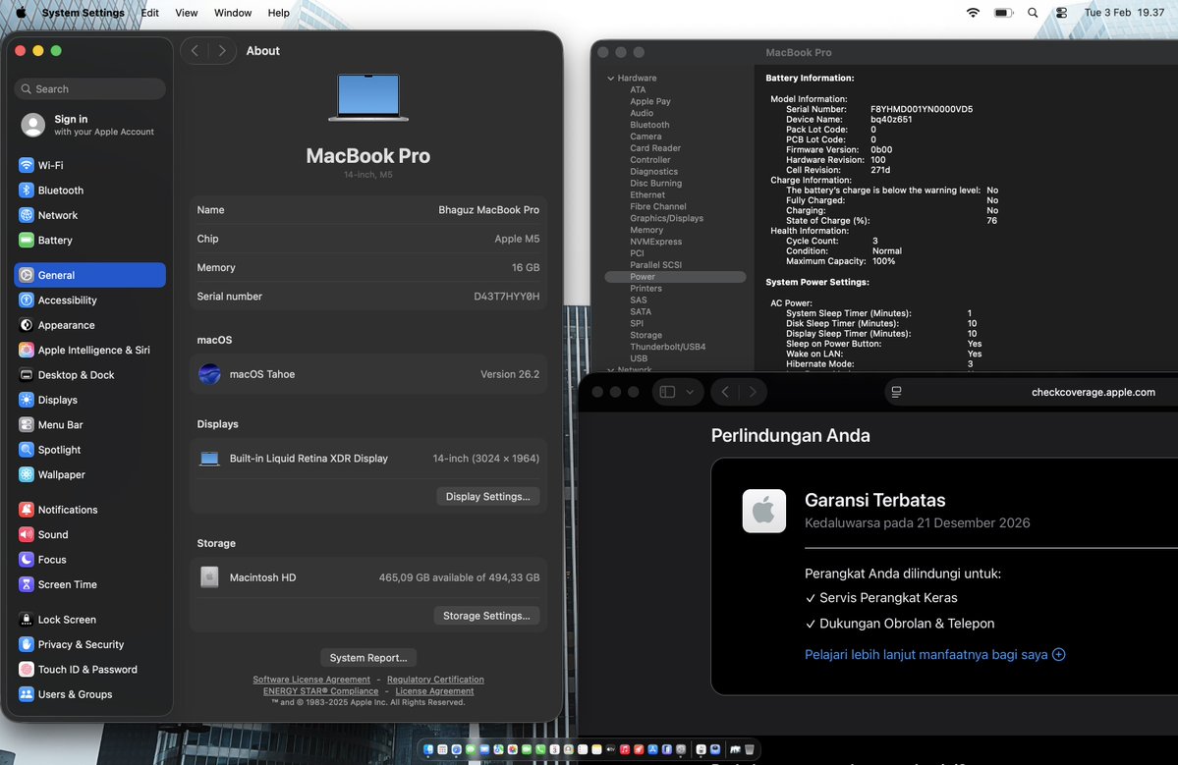This screenshot has width=1178, height=765.
Task: Open Apple Intelligence & Siri settings
Action: tap(89, 350)
